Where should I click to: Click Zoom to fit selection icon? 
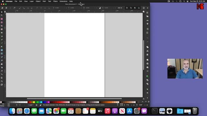pyautogui.click(x=147, y=60)
